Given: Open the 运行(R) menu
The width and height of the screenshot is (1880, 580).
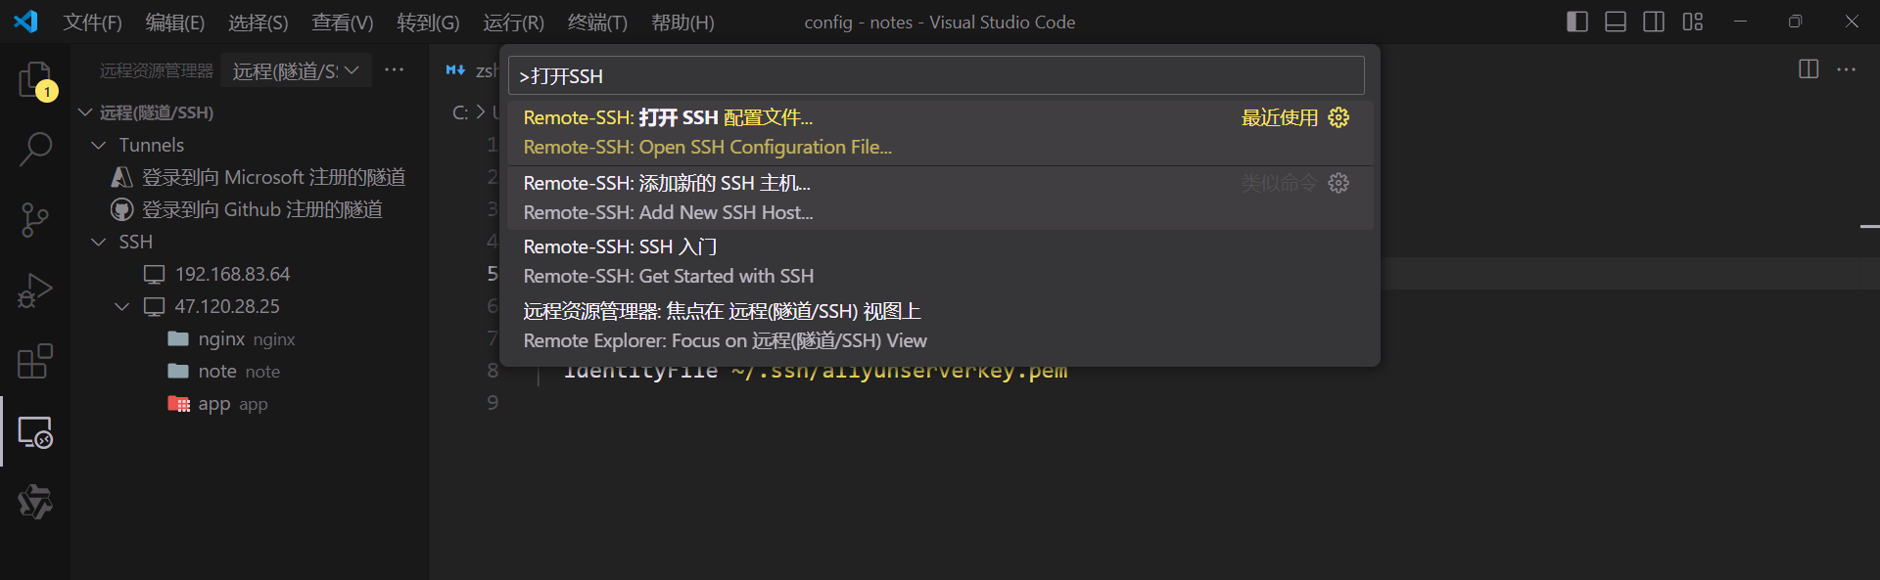Looking at the screenshot, I should pos(513,22).
